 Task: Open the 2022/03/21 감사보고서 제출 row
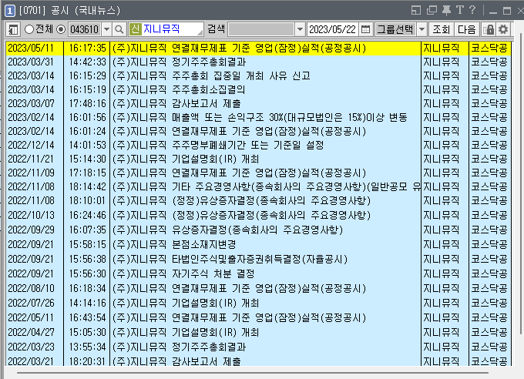click(x=258, y=361)
